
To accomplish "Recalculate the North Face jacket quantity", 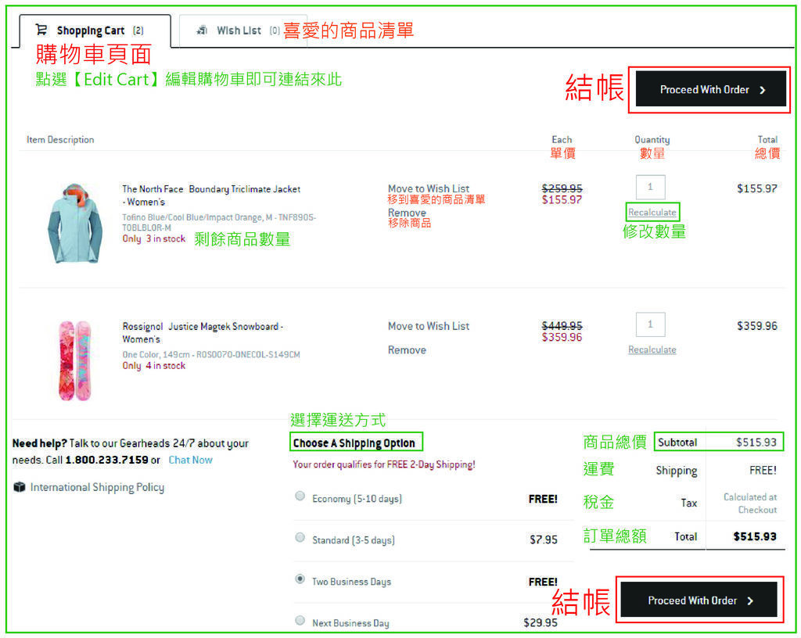I will point(652,213).
